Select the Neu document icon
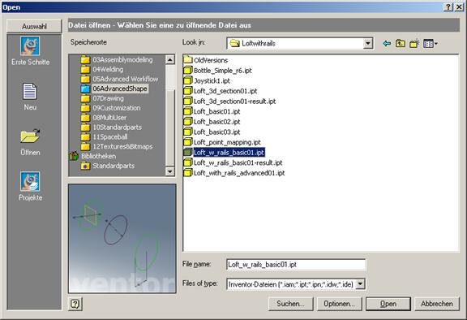 [x=30, y=91]
